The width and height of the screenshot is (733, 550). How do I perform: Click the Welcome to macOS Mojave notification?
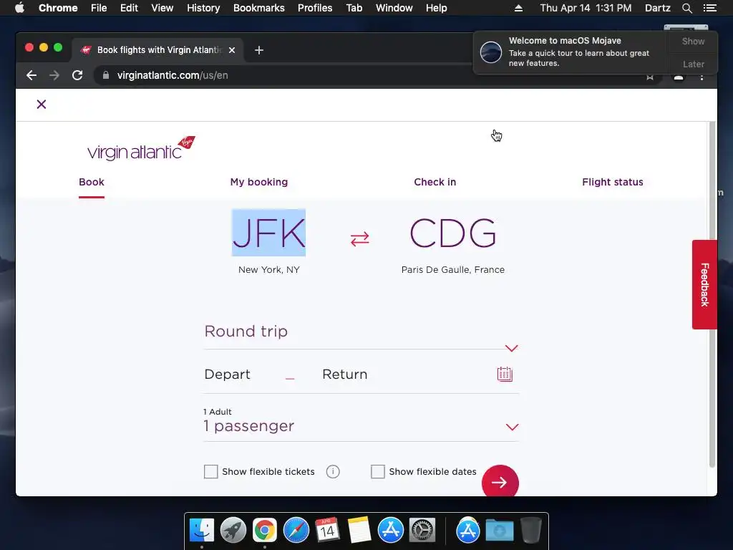click(x=571, y=52)
